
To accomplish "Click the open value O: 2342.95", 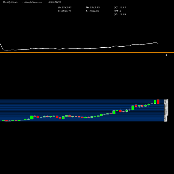I will coord(65,7).
